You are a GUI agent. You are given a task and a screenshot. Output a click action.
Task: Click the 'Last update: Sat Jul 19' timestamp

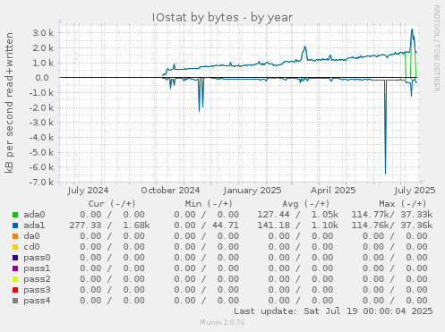[x=333, y=311]
